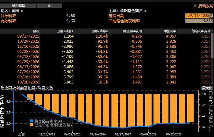Select the 12/10/2025 meeting row

pos(28,46)
